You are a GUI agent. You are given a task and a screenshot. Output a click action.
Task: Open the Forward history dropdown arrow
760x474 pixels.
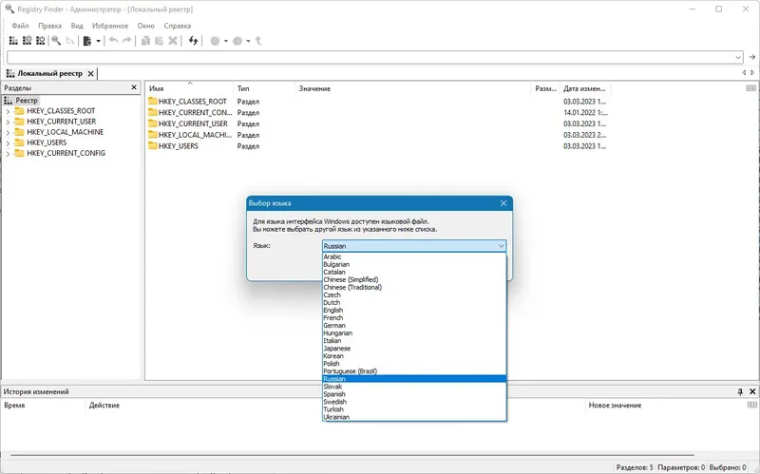248,41
